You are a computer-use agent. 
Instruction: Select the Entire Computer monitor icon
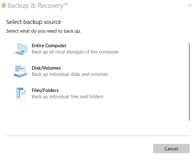[x=21, y=49]
